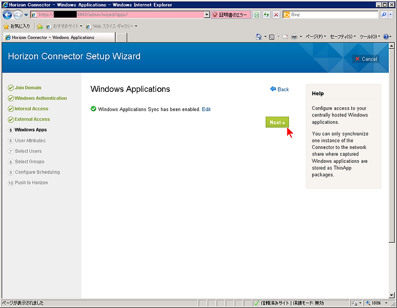Select the User Attributes step

[x=27, y=141]
